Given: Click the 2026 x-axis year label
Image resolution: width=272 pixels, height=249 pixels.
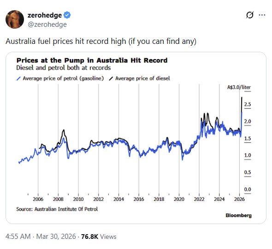Looking at the screenshot, I should 239,199.
